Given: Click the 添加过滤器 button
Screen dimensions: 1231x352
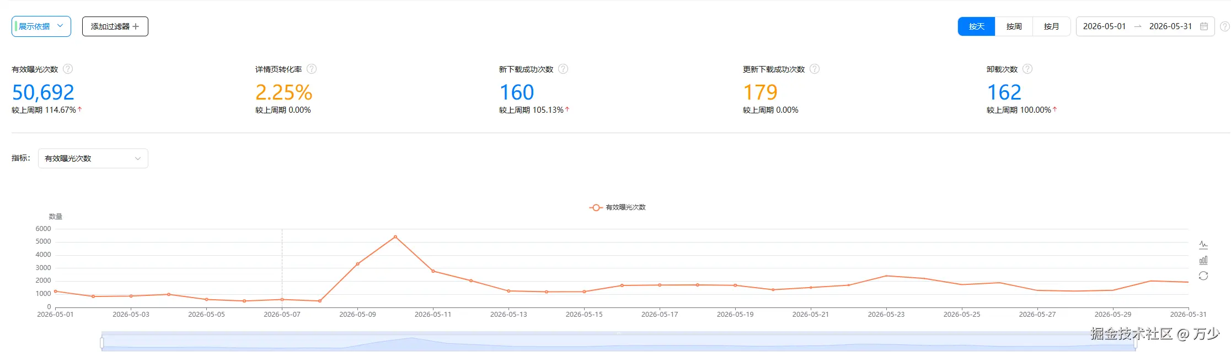Looking at the screenshot, I should click(115, 26).
